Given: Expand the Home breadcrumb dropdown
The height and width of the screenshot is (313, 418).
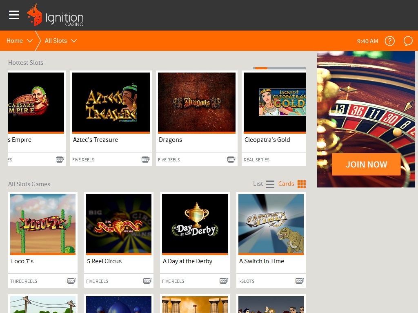Looking at the screenshot, I should click(x=19, y=41).
